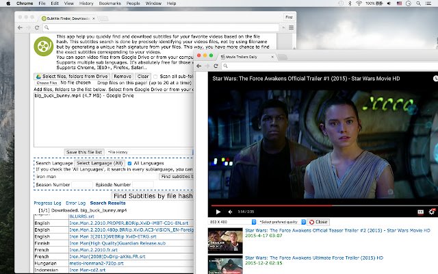Click the Clear button
The width and height of the screenshot is (438, 274).
tap(143, 76)
